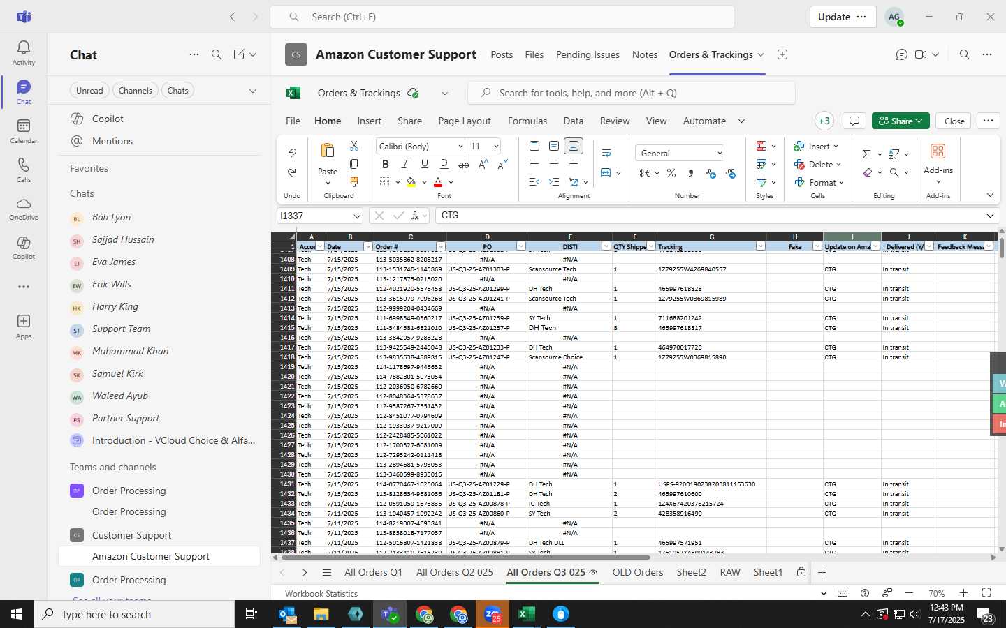Open the Tracking column filter dropdown
The image size is (1006, 628).
760,246
